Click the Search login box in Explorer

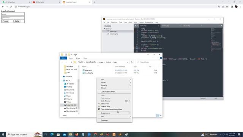(148, 62)
